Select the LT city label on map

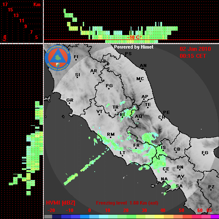(123, 153)
